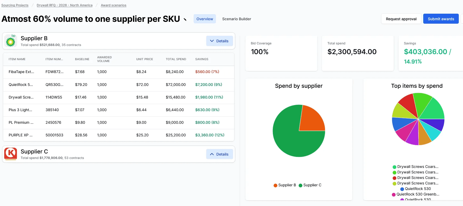Click the $79.20 baseline cell

tap(81, 85)
